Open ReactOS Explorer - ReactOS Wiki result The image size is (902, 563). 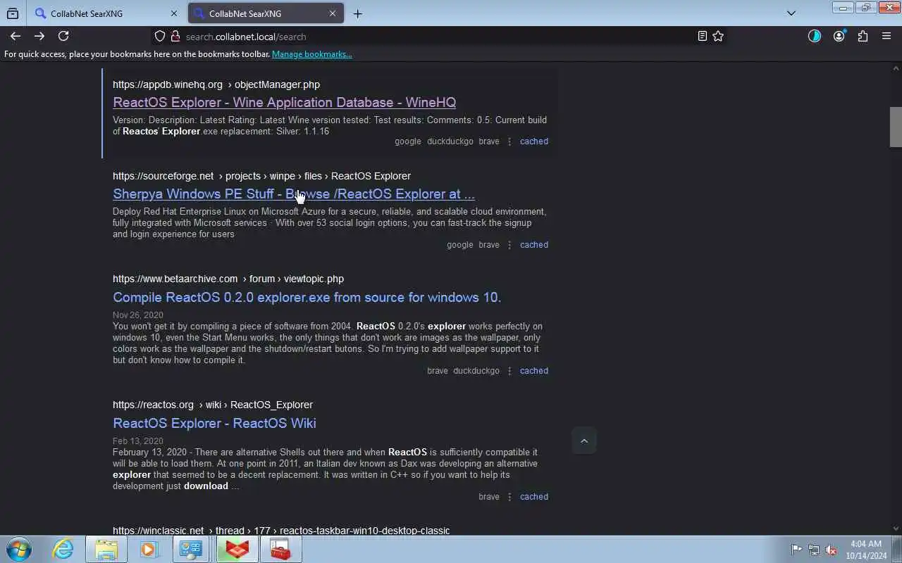(x=214, y=423)
